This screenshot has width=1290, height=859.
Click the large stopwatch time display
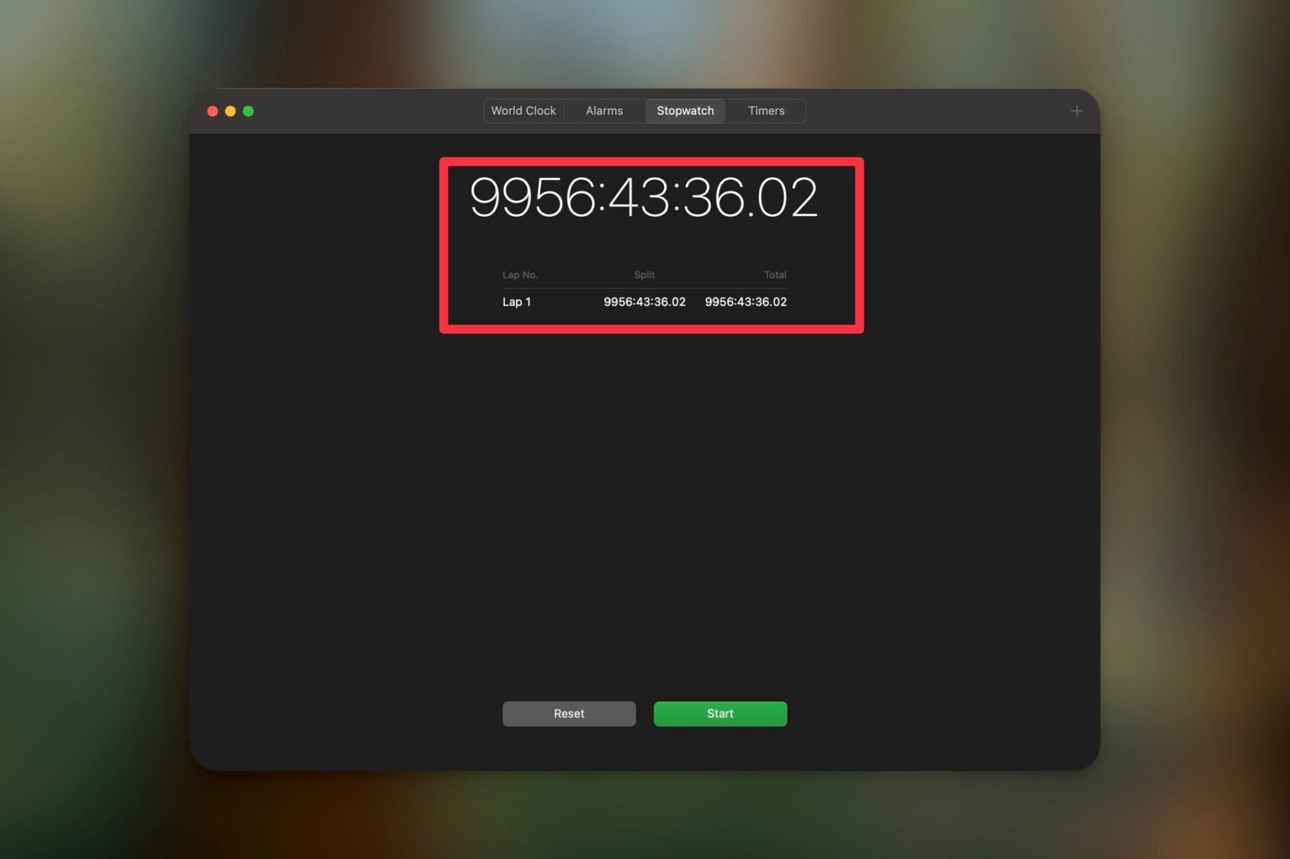643,197
